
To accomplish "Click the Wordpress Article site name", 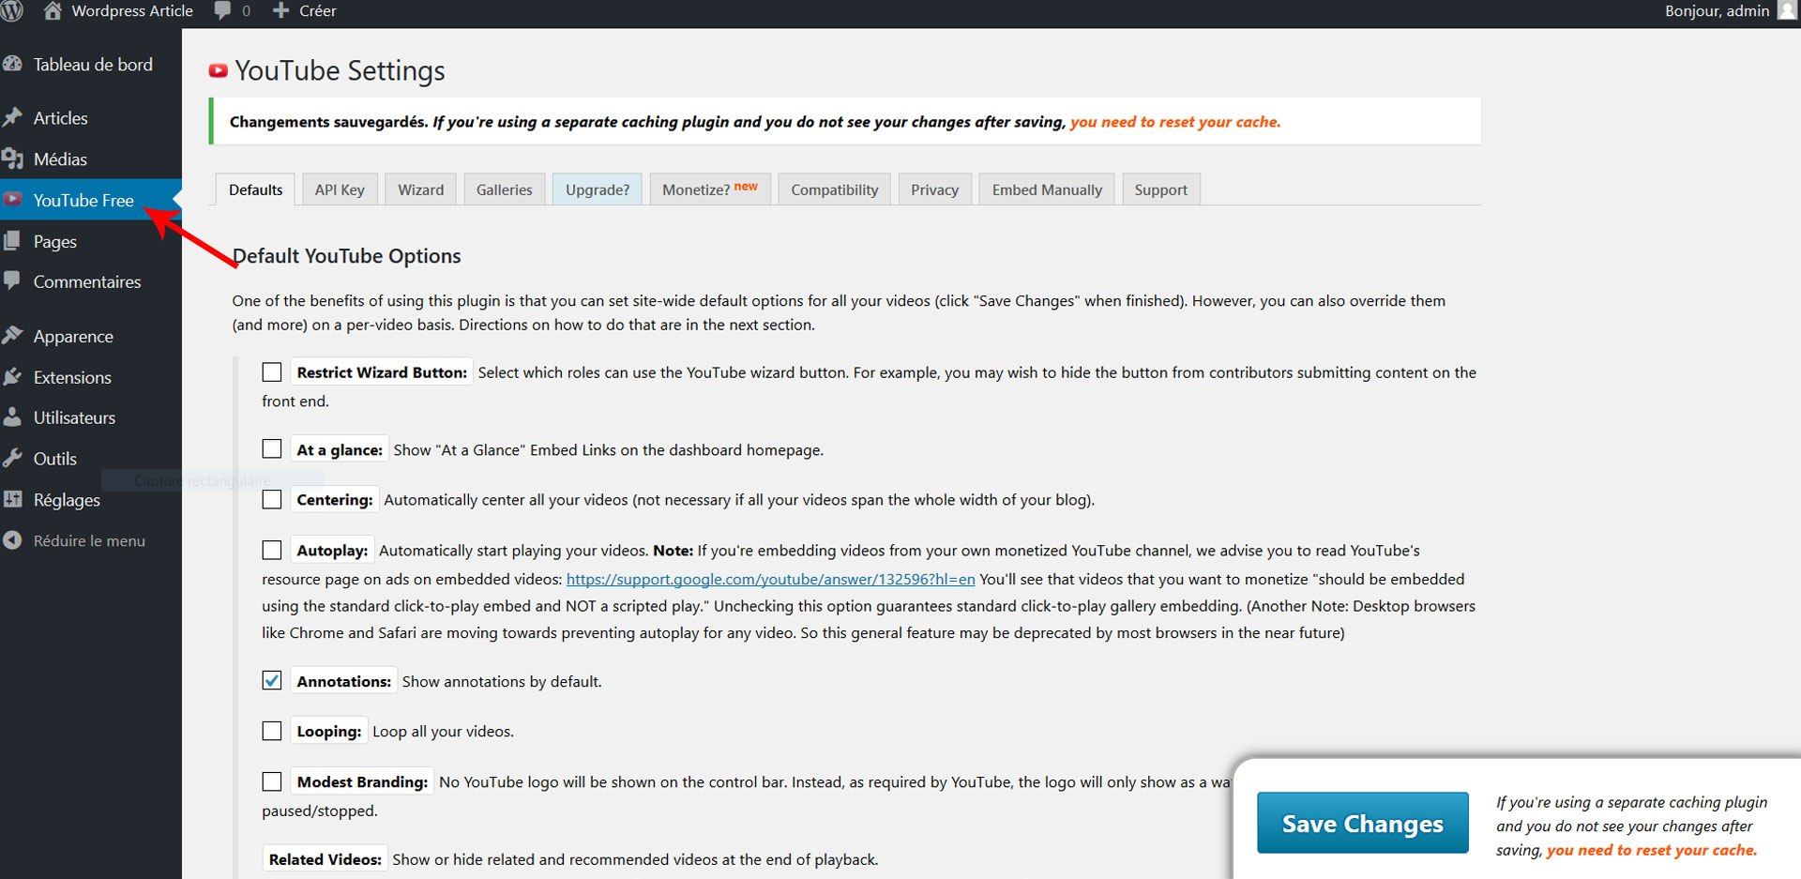I will pos(132,11).
